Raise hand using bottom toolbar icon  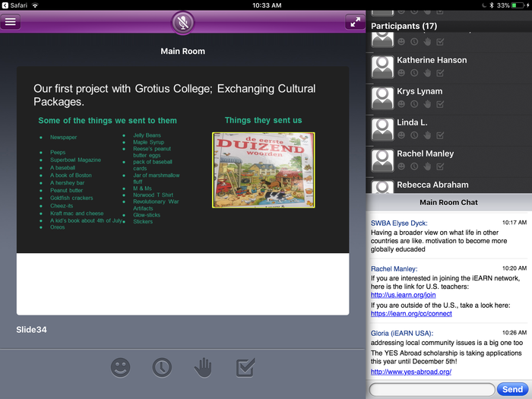(203, 368)
